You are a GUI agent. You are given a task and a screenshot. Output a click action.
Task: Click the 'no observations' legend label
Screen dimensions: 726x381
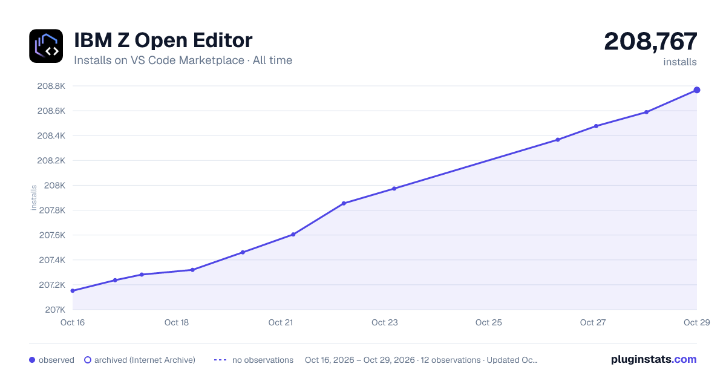pos(263,360)
